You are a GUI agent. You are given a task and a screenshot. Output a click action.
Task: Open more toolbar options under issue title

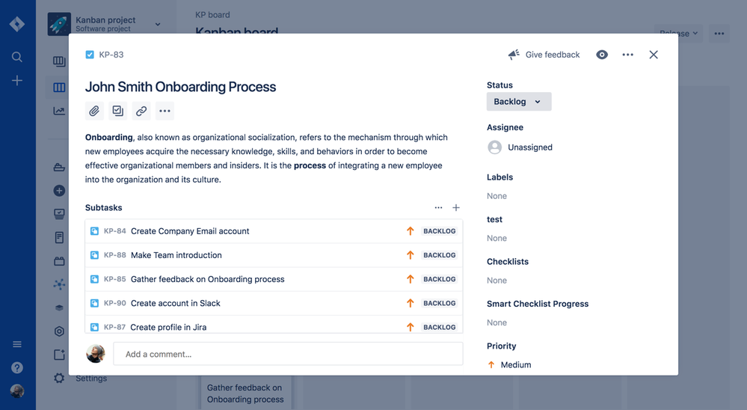(165, 111)
